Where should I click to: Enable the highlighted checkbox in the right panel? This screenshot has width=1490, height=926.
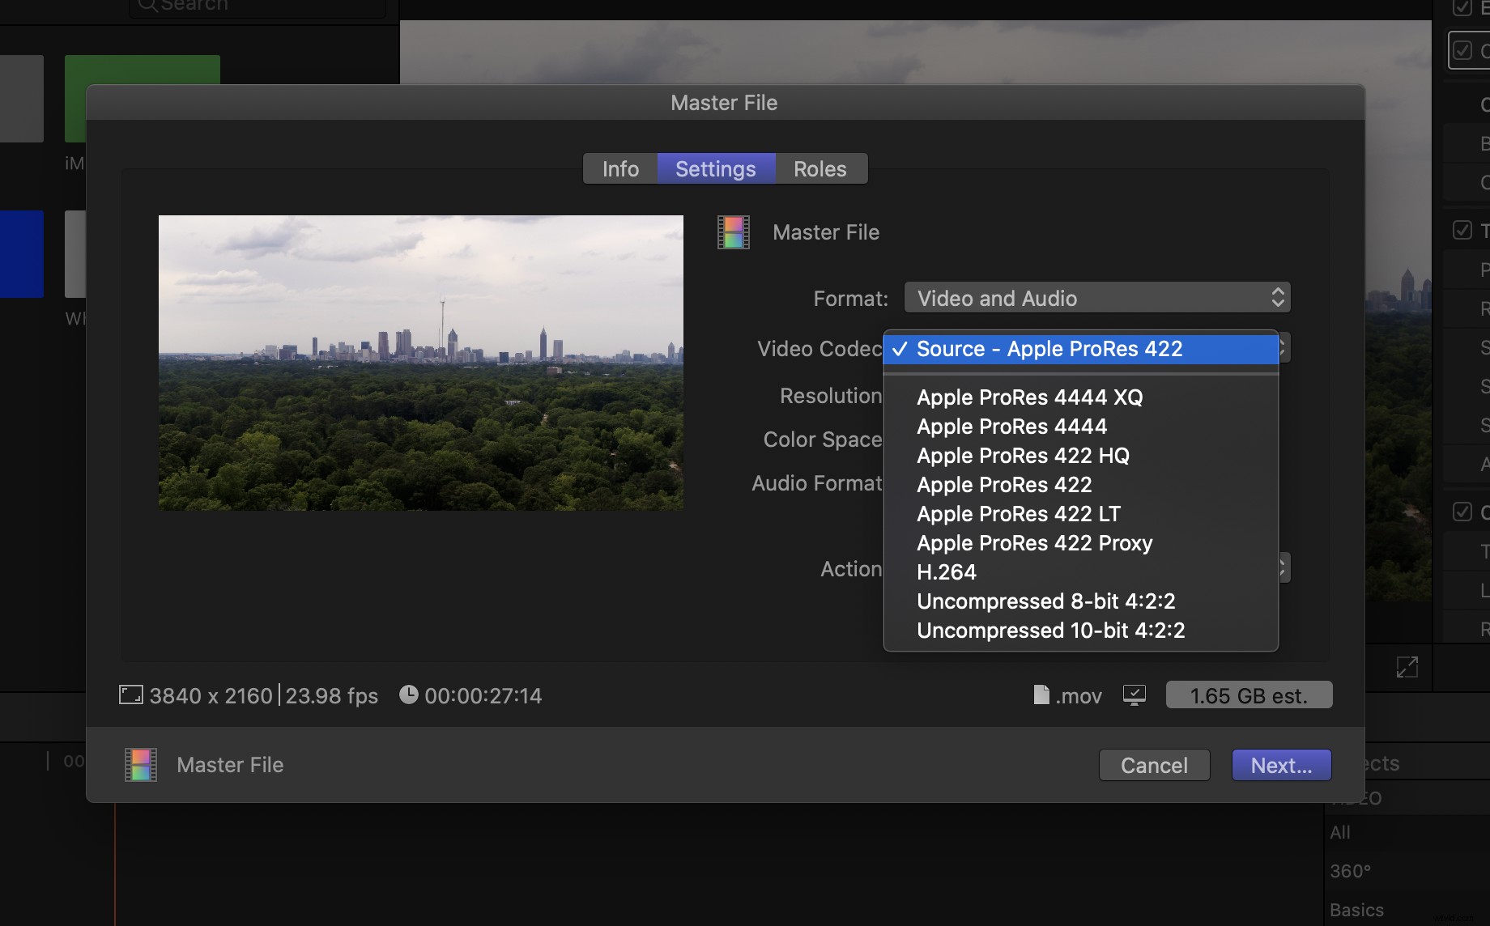pyautogui.click(x=1462, y=49)
